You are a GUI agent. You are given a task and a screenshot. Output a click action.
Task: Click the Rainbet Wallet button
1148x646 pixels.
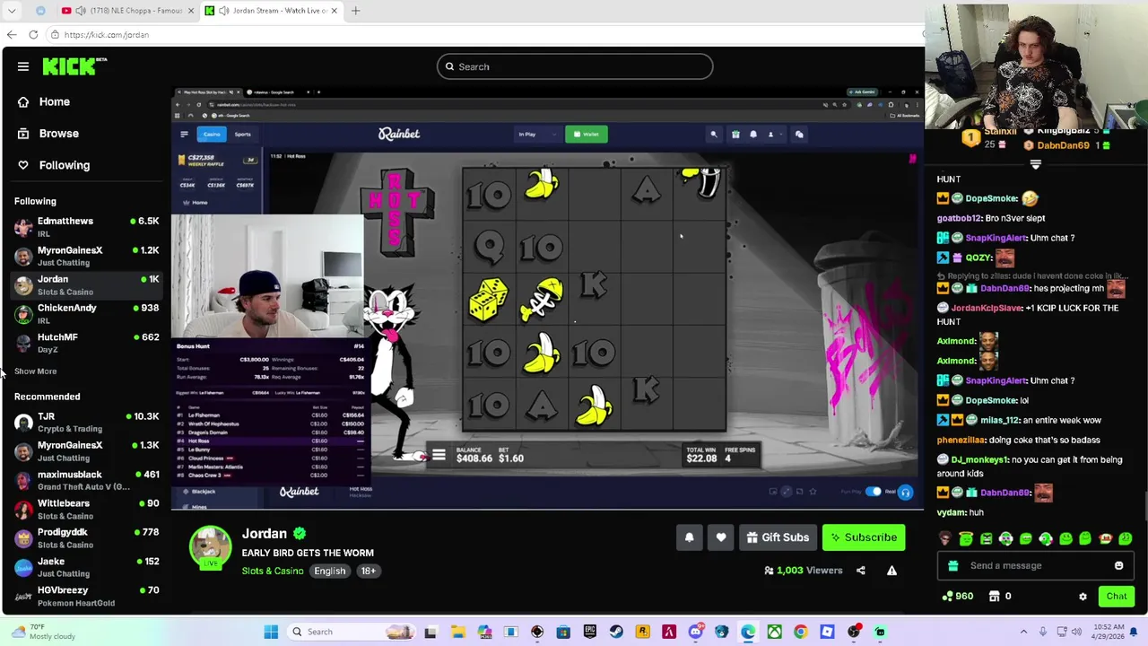point(586,135)
